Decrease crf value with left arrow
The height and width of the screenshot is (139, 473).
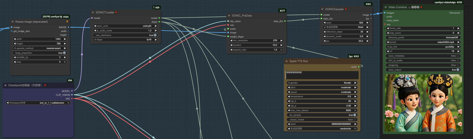click(388, 51)
